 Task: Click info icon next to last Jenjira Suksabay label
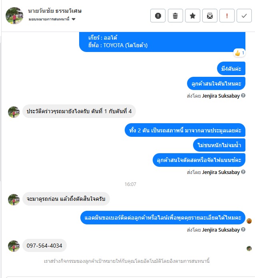pyautogui.click(x=243, y=230)
